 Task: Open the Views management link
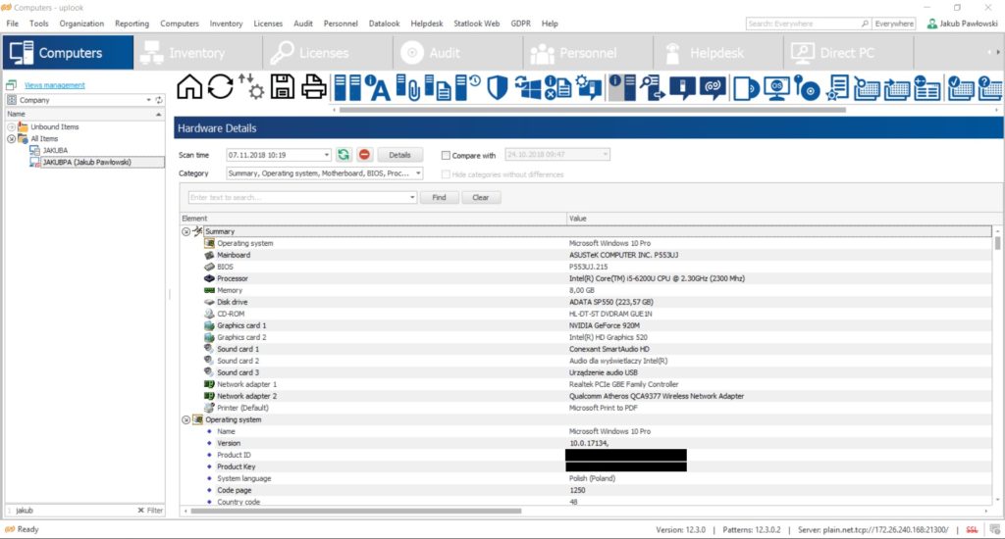point(55,85)
